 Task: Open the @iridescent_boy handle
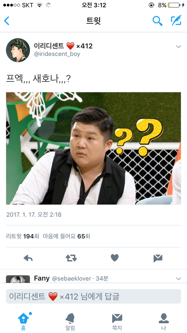57,54
